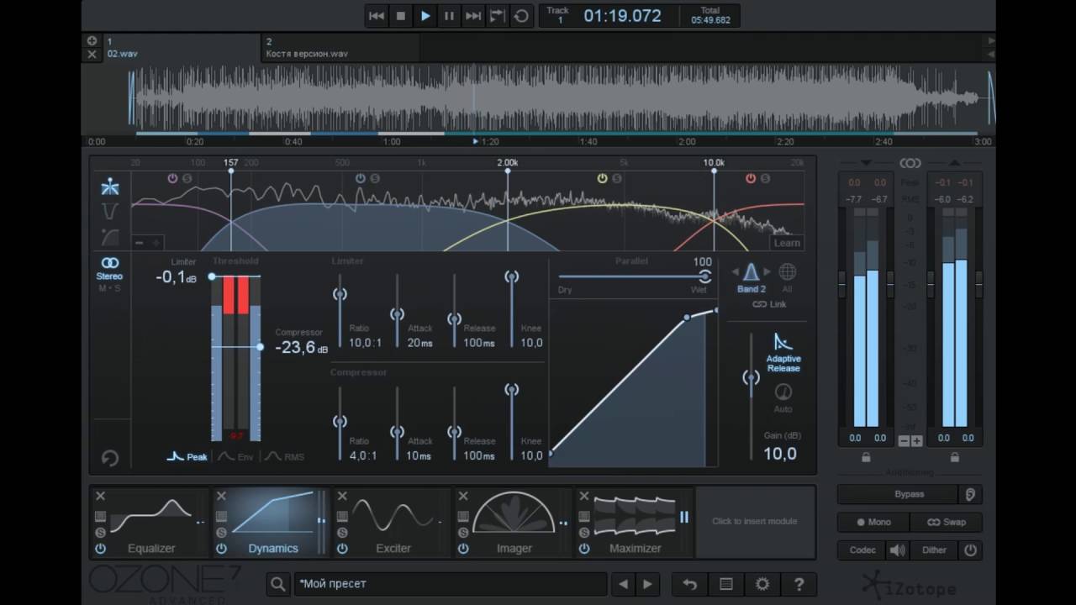Screen dimensions: 1076x605
Task: Solo band 1 beside the pink power icon
Action: coord(187,178)
